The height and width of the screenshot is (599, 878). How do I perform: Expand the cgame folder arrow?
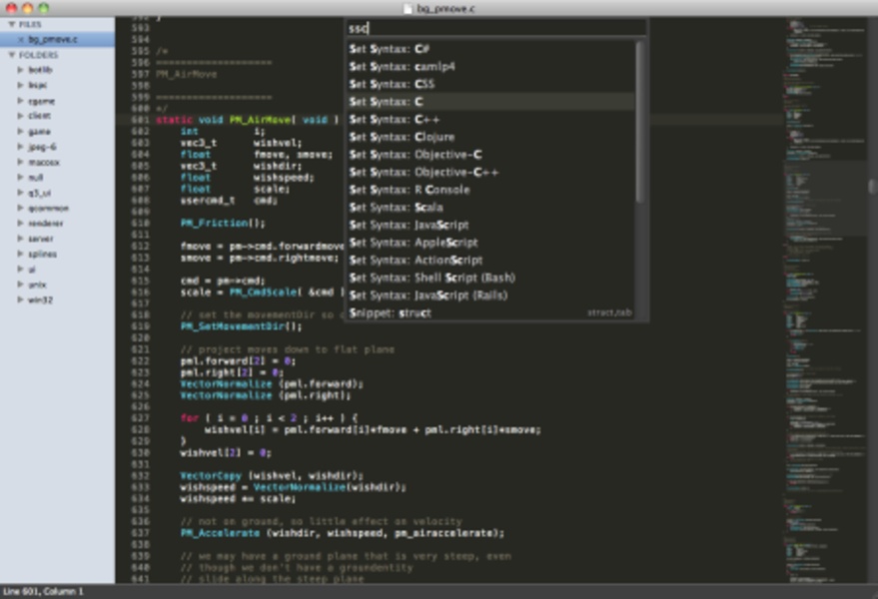20,101
